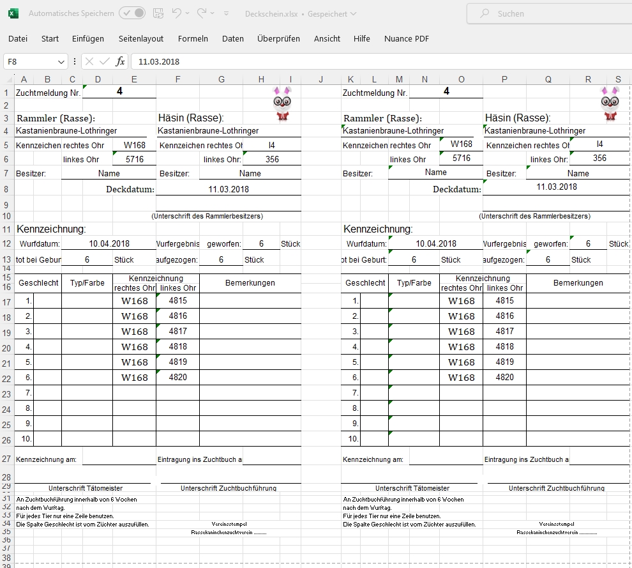Viewport: 632px width, 568px height.
Task: Open the Hilfe tab
Action: (361, 39)
